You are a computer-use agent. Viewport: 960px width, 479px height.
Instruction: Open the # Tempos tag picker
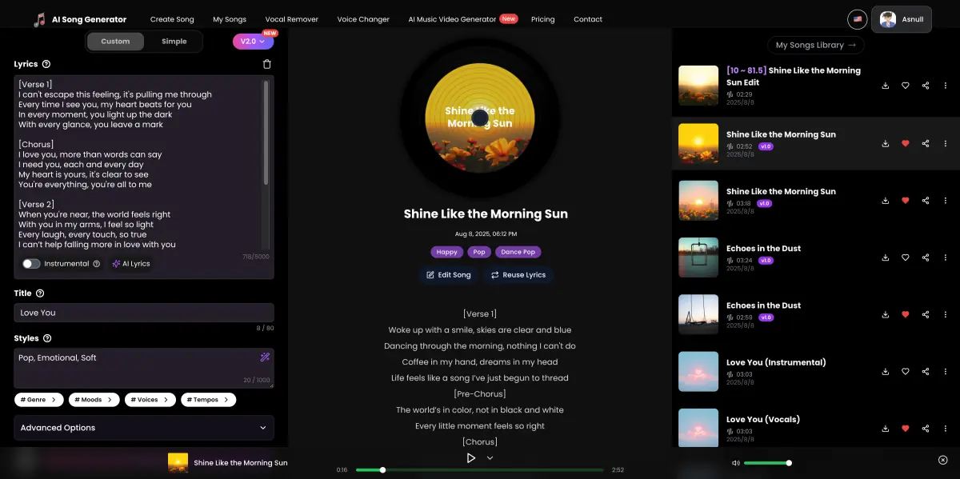[208, 399]
